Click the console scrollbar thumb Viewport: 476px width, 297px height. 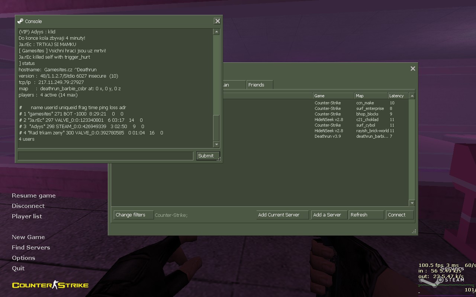point(216,128)
